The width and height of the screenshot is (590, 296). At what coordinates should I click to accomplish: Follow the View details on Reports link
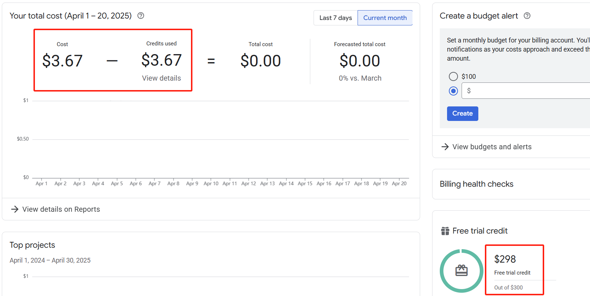click(61, 209)
